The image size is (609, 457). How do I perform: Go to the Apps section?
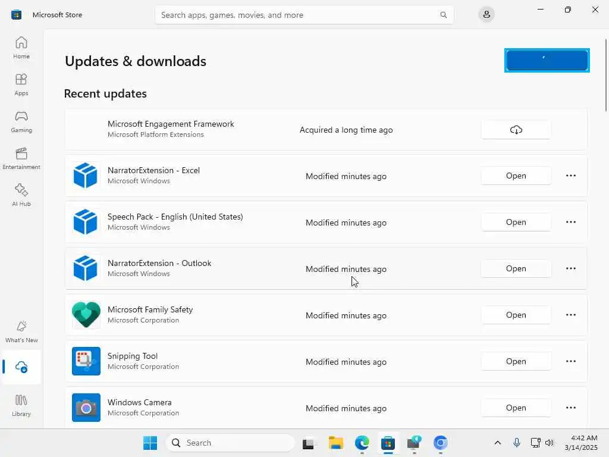(21, 84)
